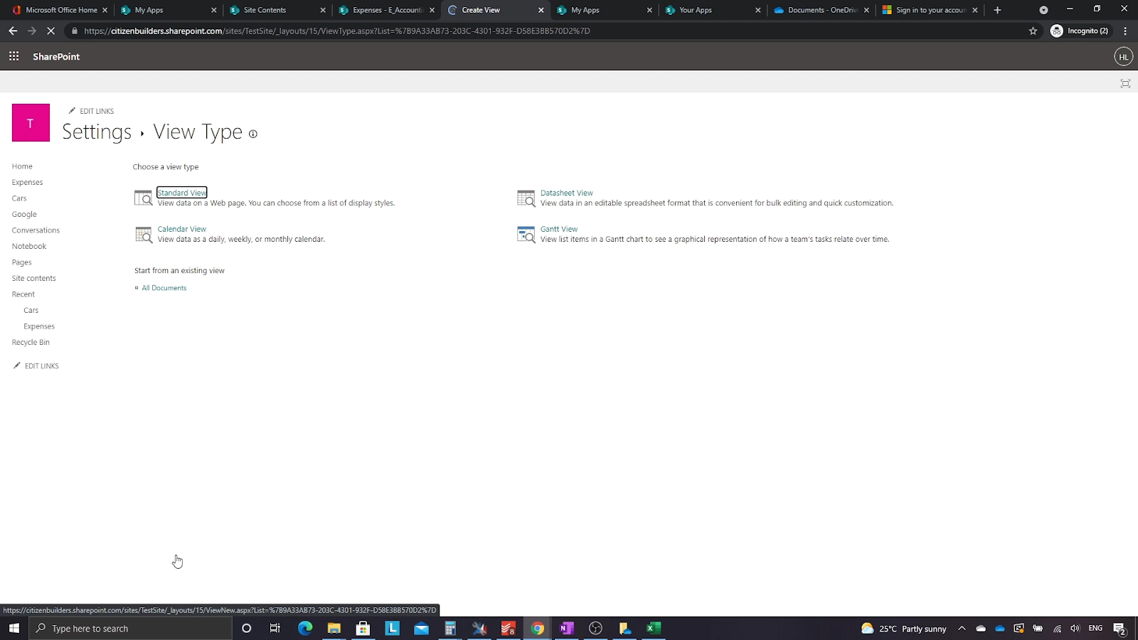
Task: Open the Notebook navigation link
Action: 29,246
